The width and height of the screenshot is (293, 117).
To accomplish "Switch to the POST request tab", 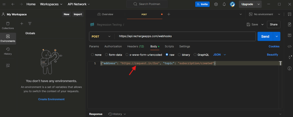I will pos(144,14).
